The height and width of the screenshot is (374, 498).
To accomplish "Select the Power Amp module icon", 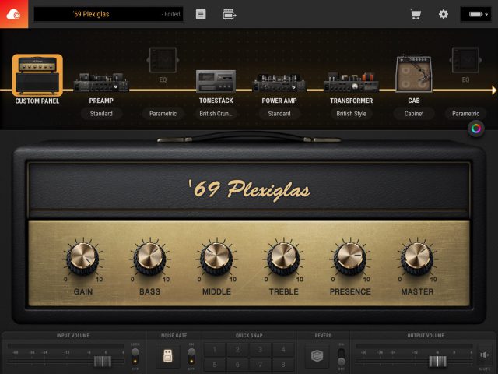I will click(279, 83).
